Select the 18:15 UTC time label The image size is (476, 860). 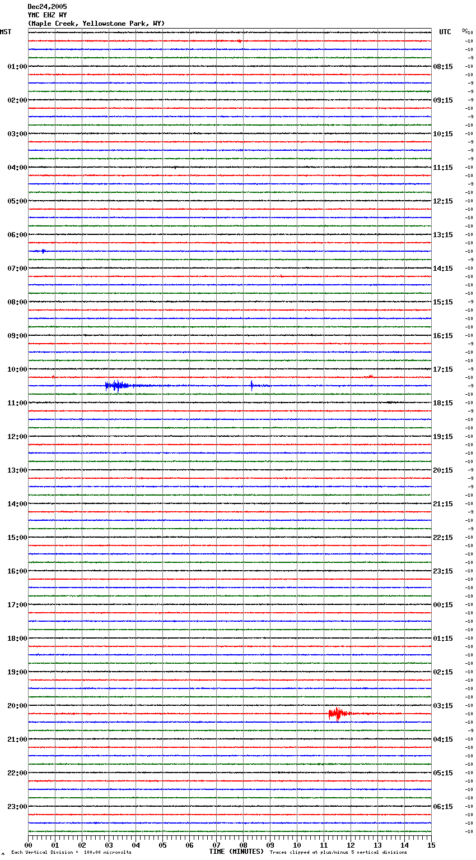click(443, 403)
